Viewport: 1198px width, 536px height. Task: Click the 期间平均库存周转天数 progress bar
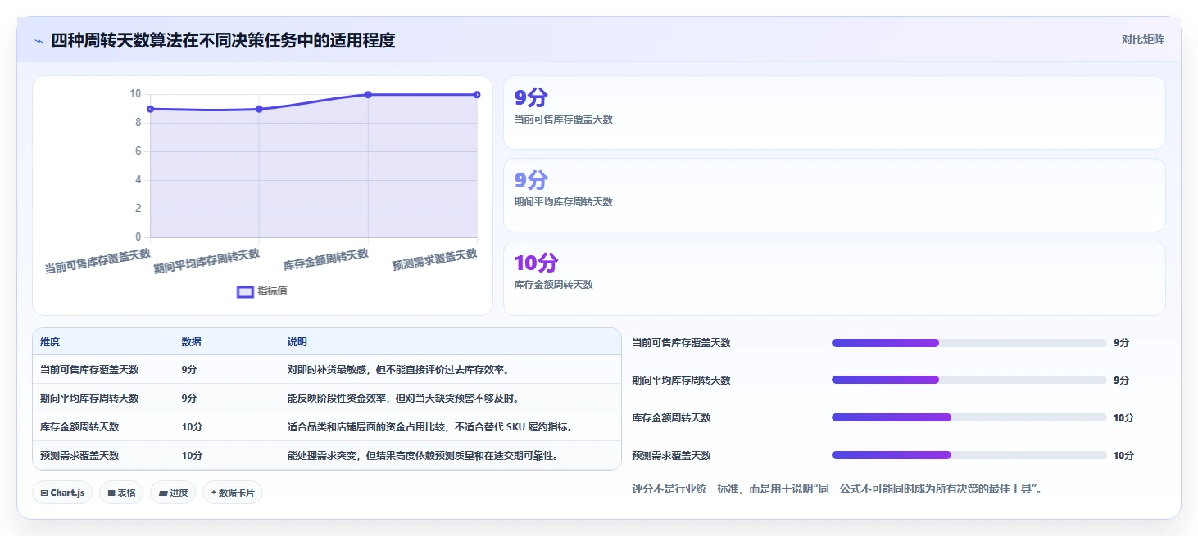click(x=969, y=381)
